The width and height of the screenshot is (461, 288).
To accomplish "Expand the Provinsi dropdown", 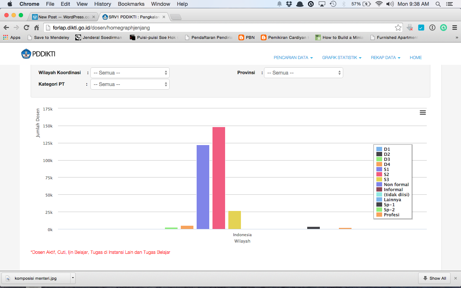I will 303,73.
